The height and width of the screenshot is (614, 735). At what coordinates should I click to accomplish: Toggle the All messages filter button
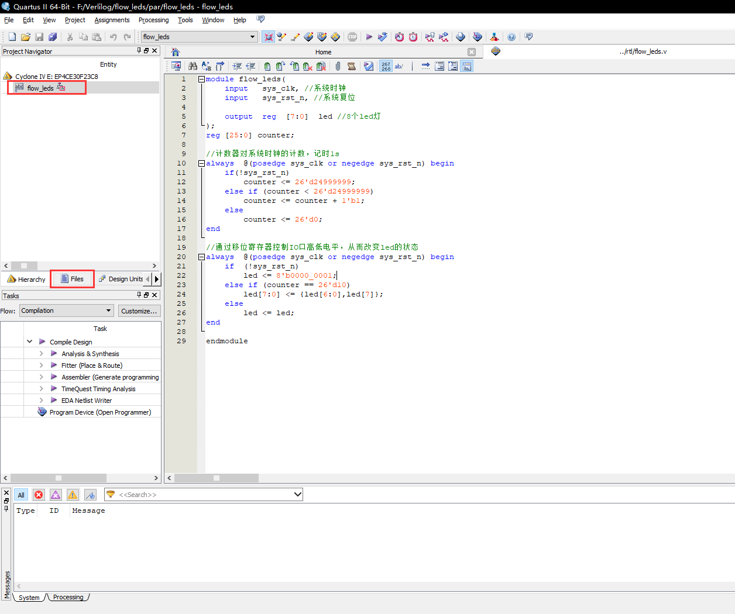[x=21, y=495]
